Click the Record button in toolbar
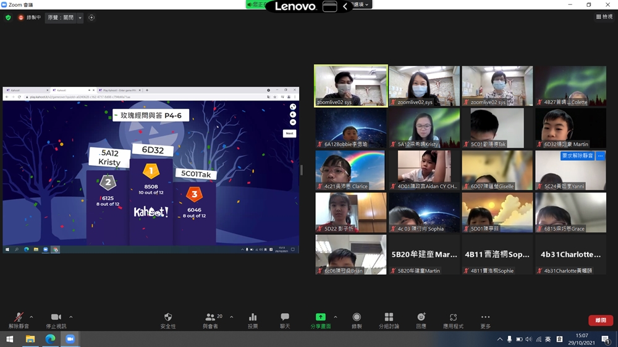The width and height of the screenshot is (618, 347). (x=357, y=320)
